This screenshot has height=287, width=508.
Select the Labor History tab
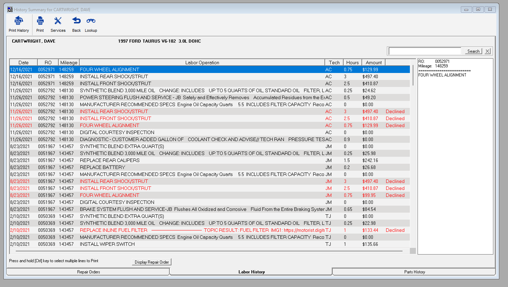251,272
